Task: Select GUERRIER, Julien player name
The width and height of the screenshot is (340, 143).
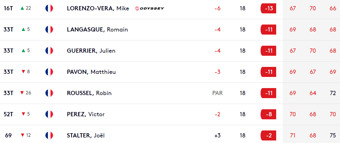Action: click(91, 51)
